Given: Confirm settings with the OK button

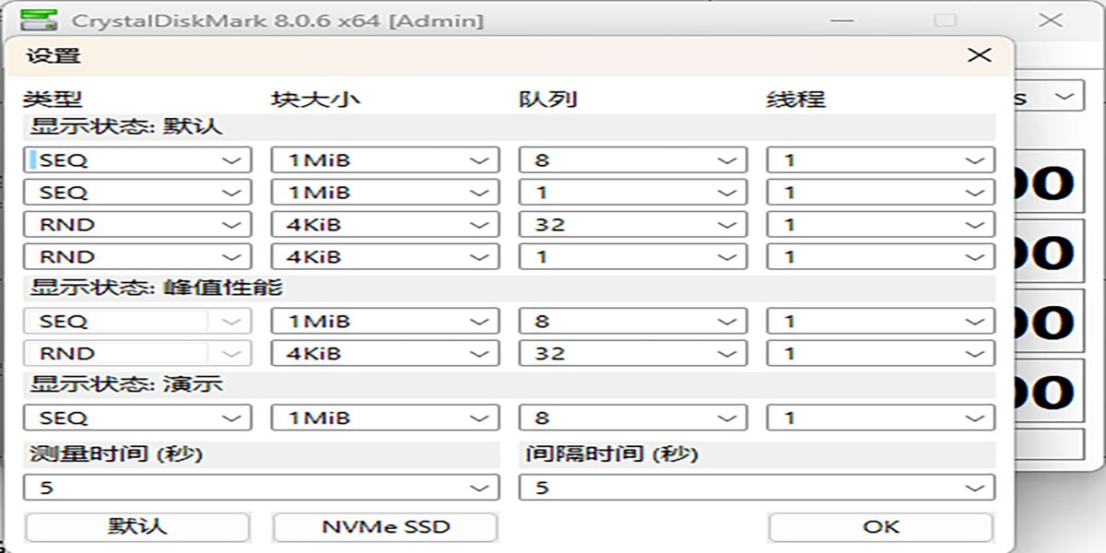Looking at the screenshot, I should (880, 527).
